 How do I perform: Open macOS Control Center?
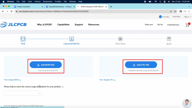pos(165,2)
